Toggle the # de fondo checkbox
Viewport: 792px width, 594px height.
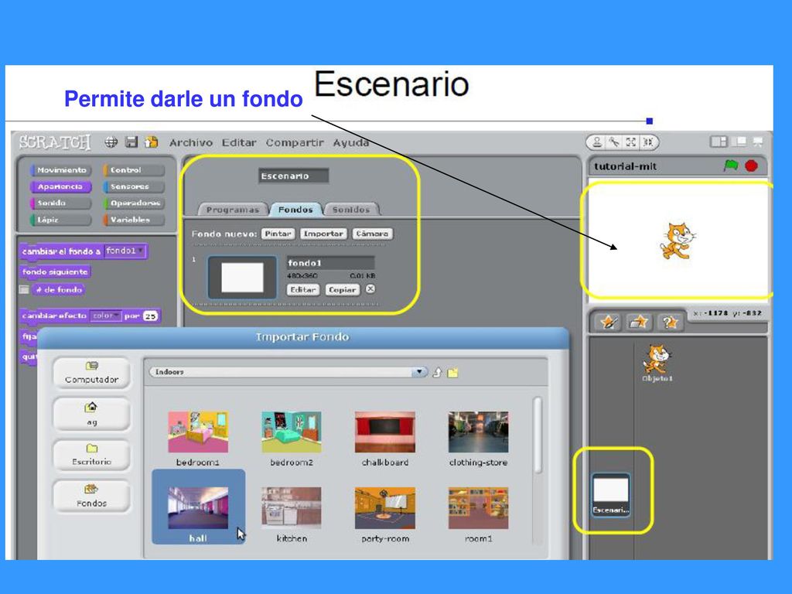click(x=24, y=289)
